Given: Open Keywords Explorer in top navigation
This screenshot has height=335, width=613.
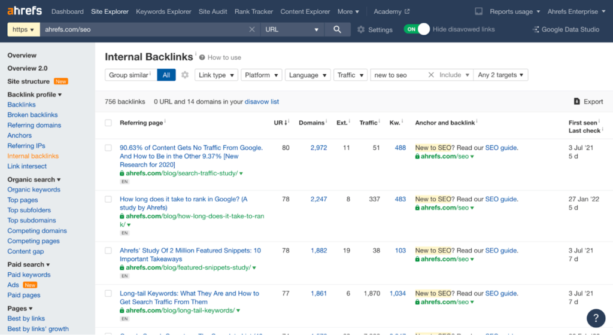Looking at the screenshot, I should point(163,11).
